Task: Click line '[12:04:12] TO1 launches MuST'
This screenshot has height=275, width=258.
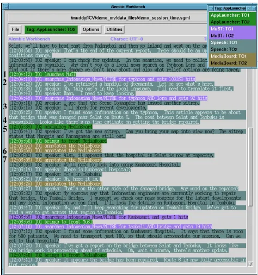Action: 42,74
